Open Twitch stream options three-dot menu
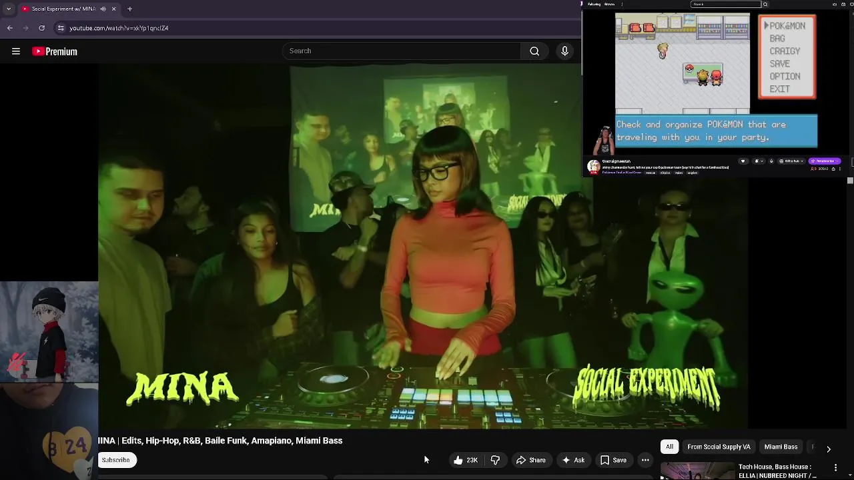Viewport: 854px width, 480px height. (x=840, y=169)
